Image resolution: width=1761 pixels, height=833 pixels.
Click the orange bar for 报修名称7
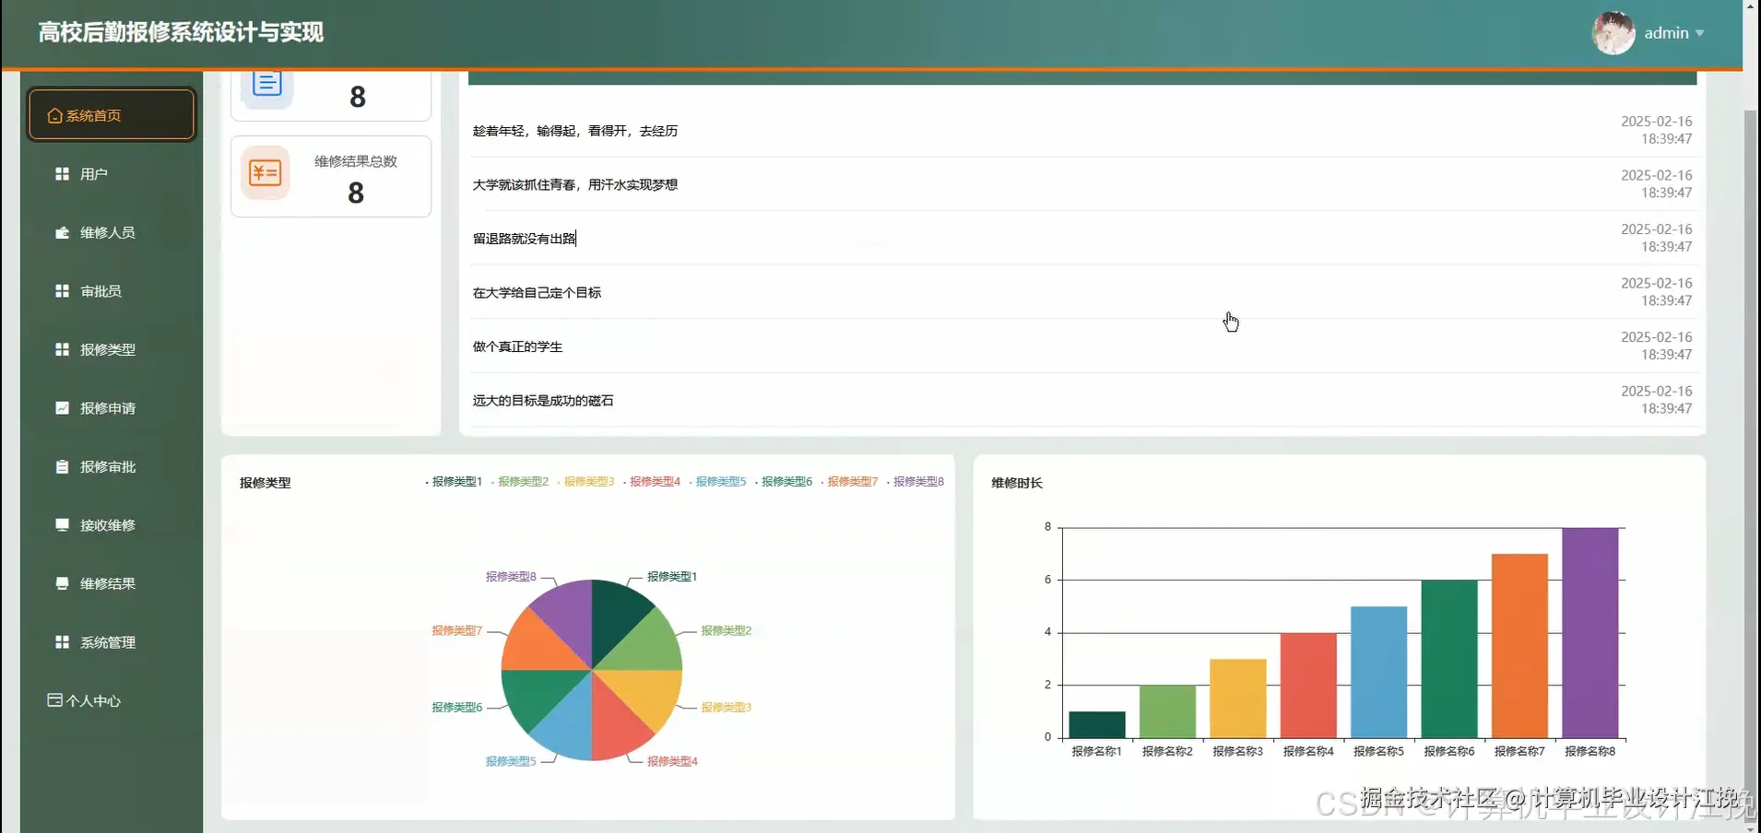(1519, 646)
